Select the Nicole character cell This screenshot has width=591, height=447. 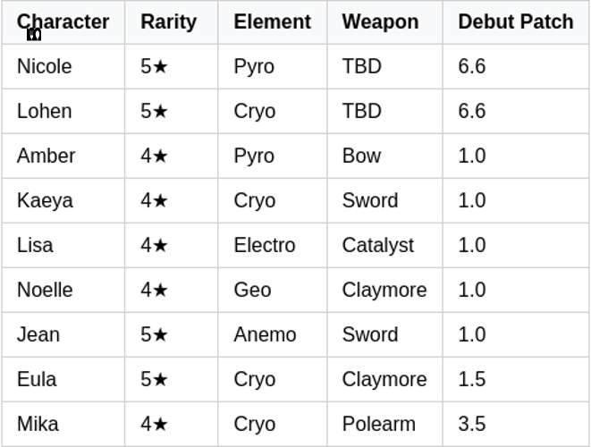(x=45, y=66)
